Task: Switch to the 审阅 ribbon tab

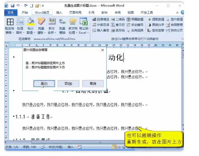Action: (118, 12)
